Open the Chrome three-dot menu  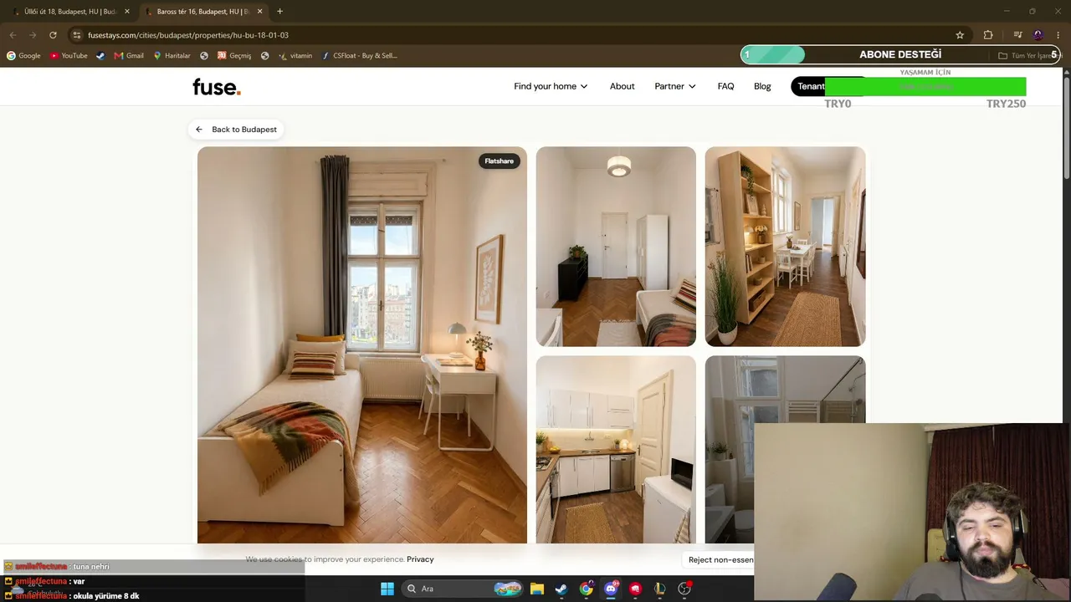click(x=1058, y=35)
